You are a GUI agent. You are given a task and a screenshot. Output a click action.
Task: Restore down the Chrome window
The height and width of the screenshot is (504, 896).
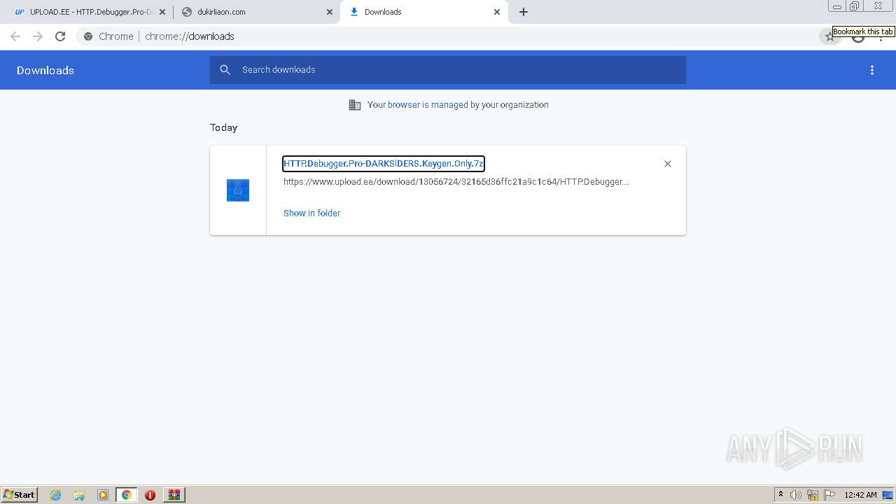[x=855, y=6]
